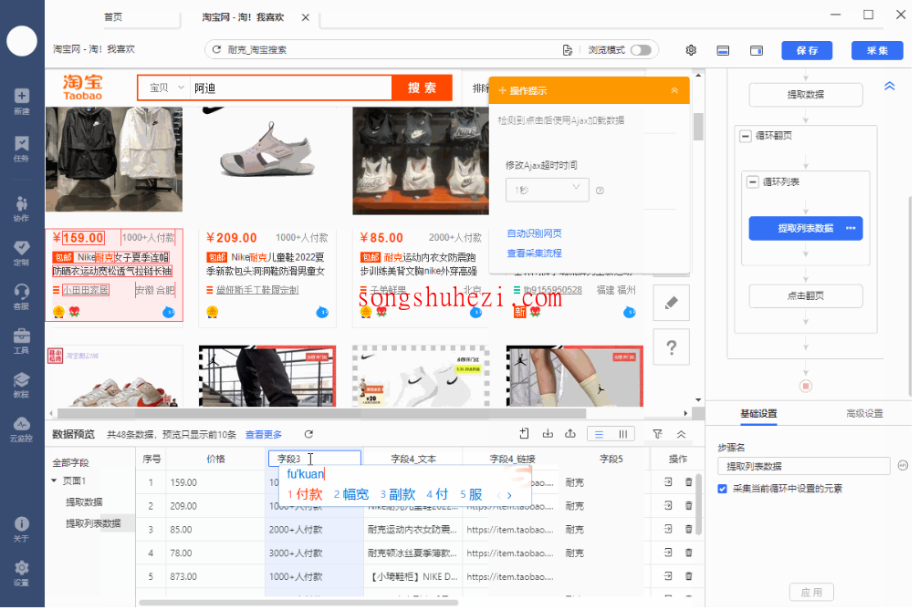Viewport: 919px width, 610px height.
Task: Click the red end node of the workflow
Action: tap(806, 386)
